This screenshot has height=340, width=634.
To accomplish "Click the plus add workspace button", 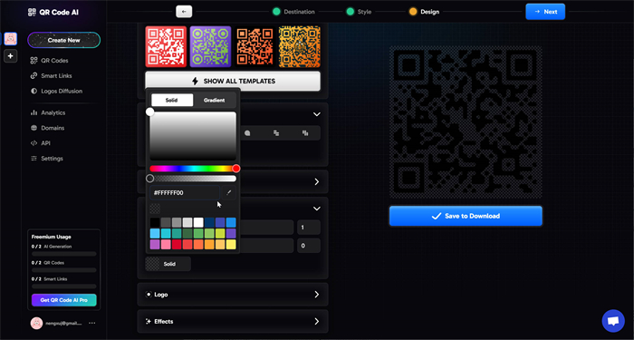I will [11, 56].
